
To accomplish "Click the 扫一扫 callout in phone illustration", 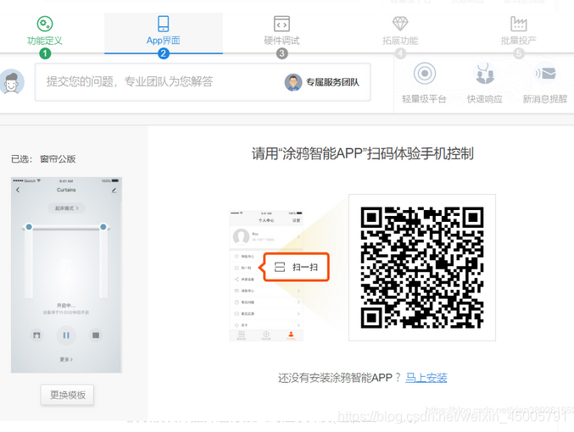I will pyautogui.click(x=296, y=267).
